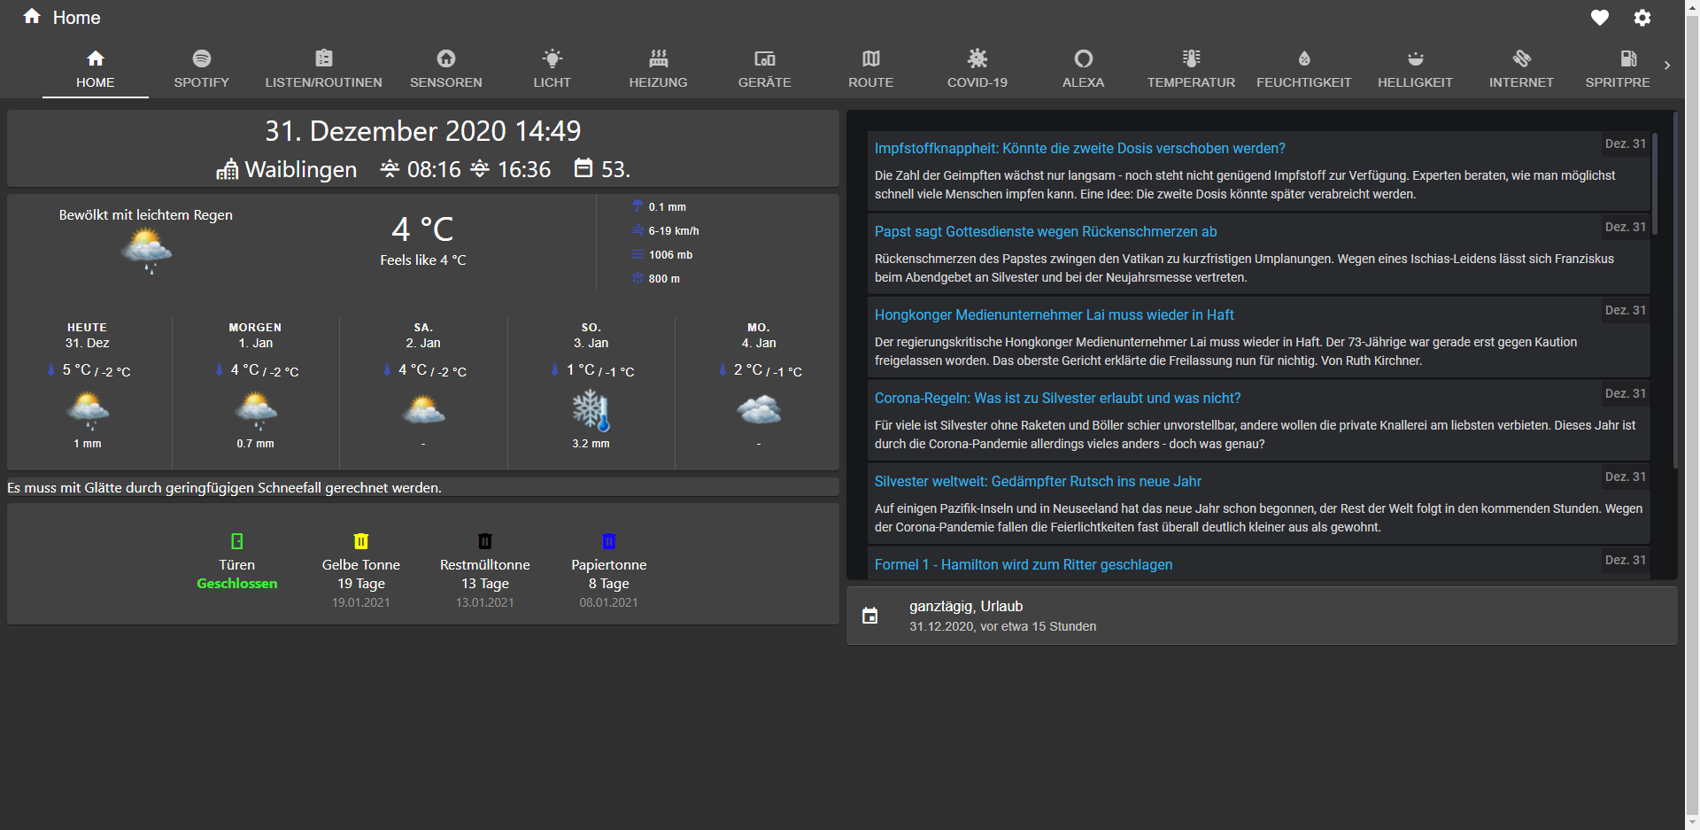The height and width of the screenshot is (830, 1700).
Task: Click the Glätte weather warning text
Action: pyautogui.click(x=224, y=488)
